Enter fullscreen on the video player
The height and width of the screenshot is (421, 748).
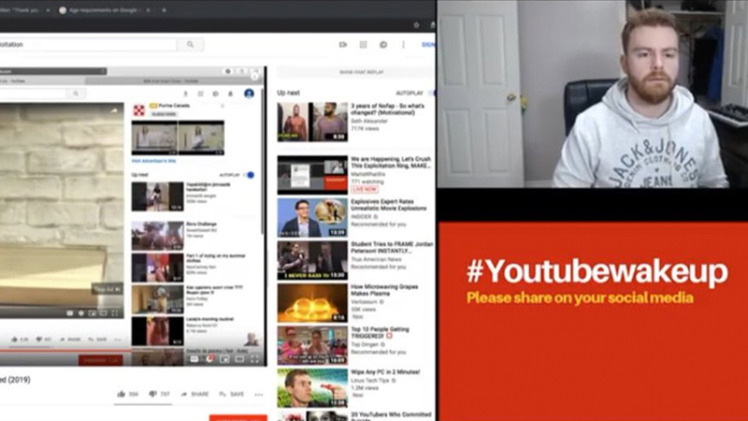tap(254, 359)
